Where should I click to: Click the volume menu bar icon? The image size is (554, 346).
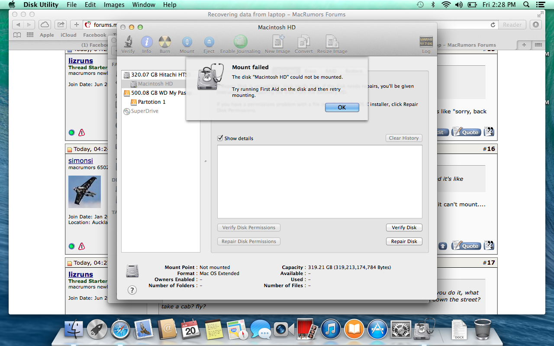459,5
